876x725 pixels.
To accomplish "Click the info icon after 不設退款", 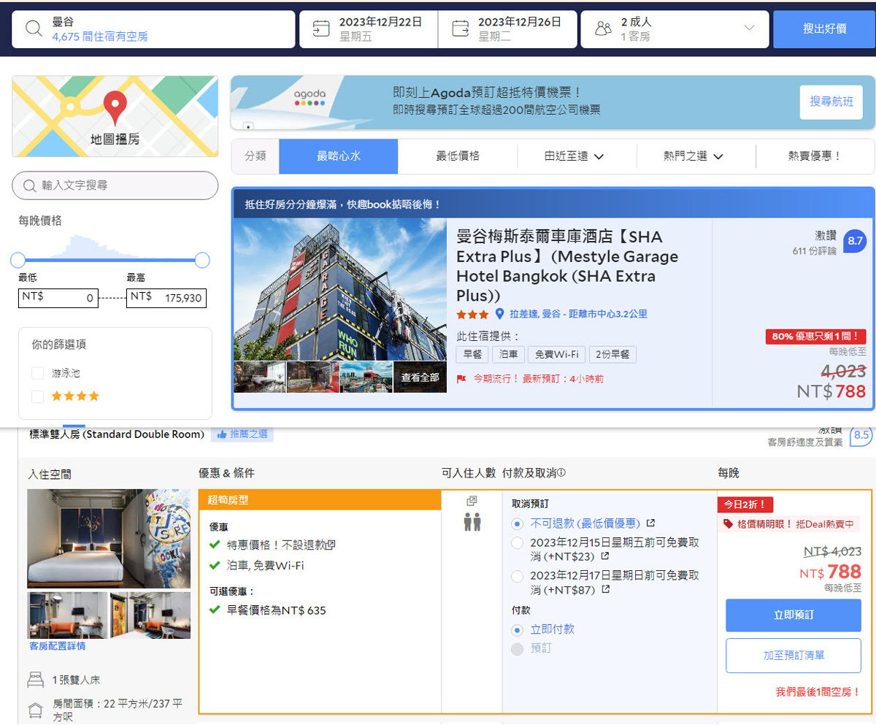I will (331, 545).
